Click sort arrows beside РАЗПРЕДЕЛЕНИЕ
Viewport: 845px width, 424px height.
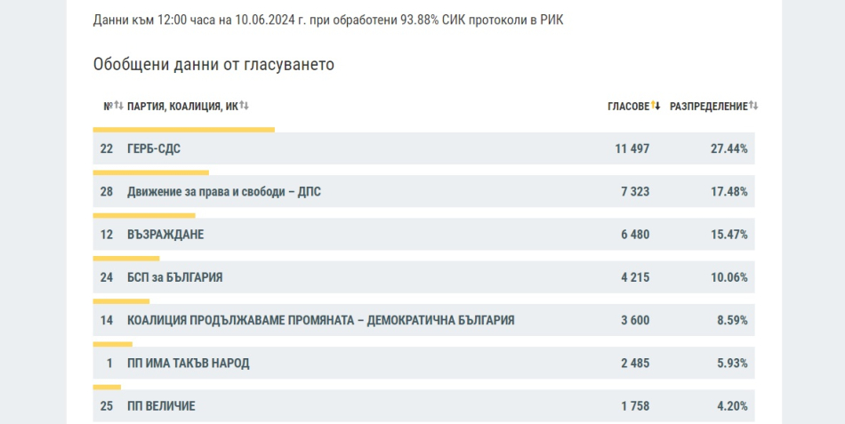point(753,106)
